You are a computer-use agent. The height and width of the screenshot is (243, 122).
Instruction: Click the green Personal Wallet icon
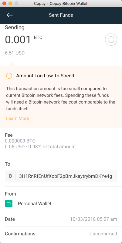8,204
